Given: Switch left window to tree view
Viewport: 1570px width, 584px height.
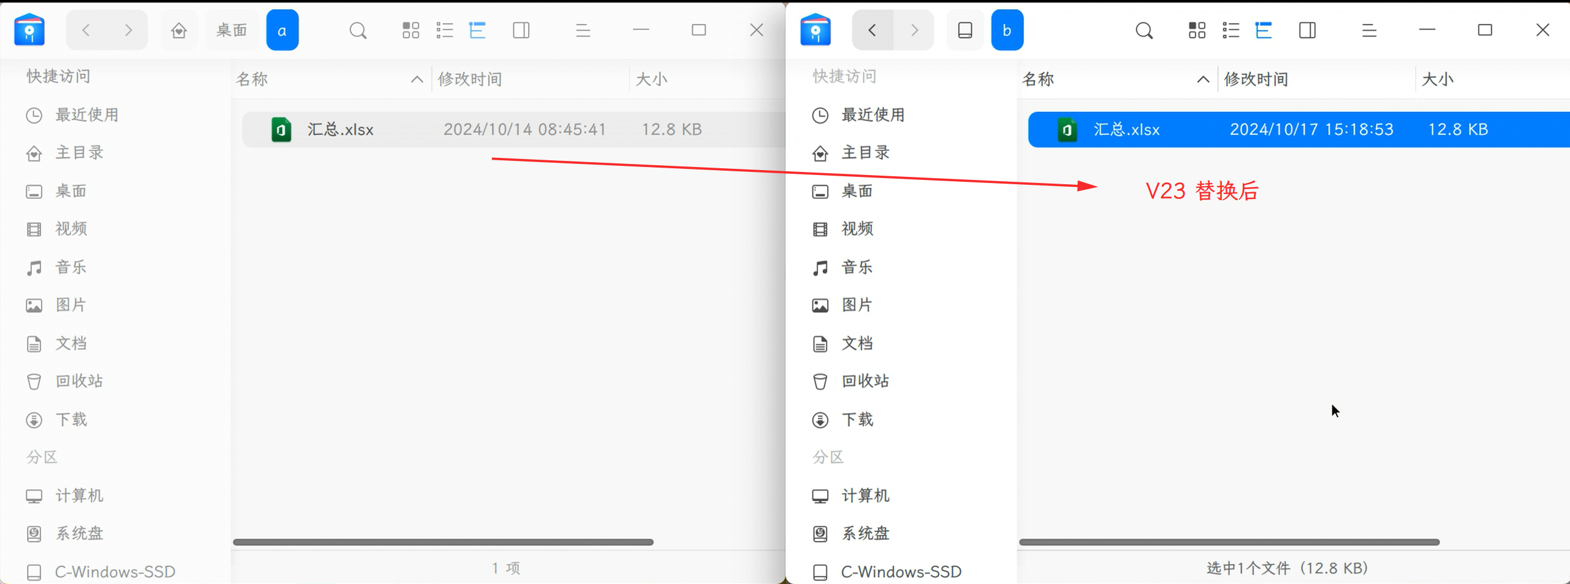Looking at the screenshot, I should point(478,30).
